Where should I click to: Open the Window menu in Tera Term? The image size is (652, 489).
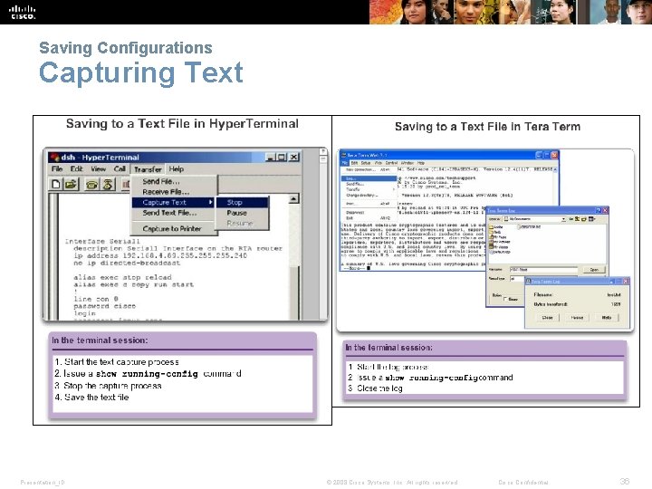pyautogui.click(x=407, y=163)
